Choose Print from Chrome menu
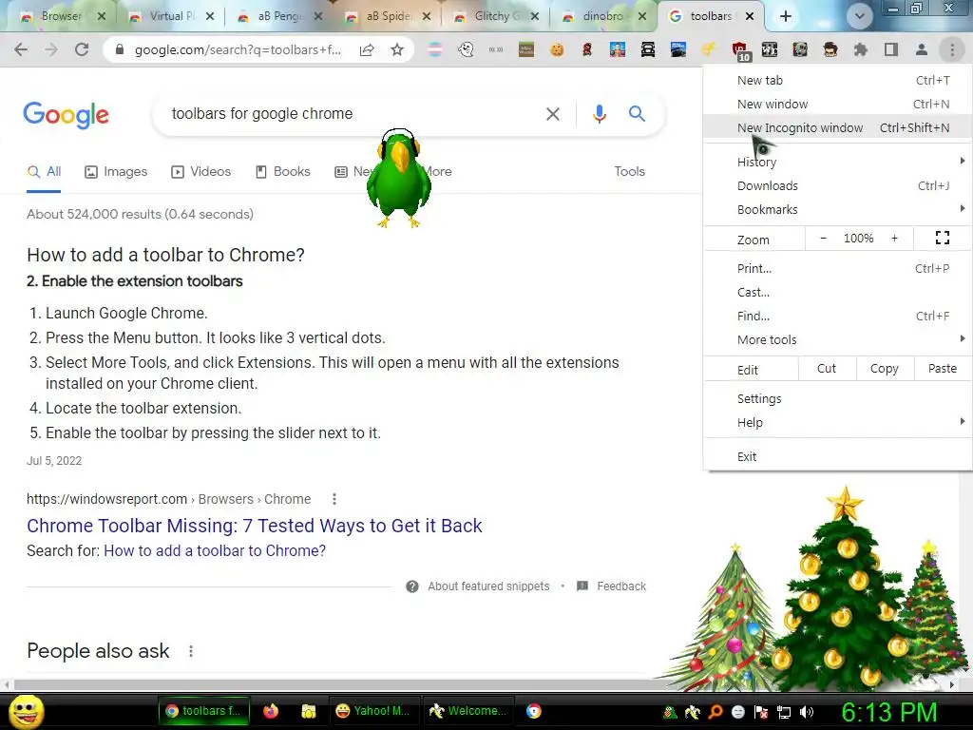 point(838,268)
